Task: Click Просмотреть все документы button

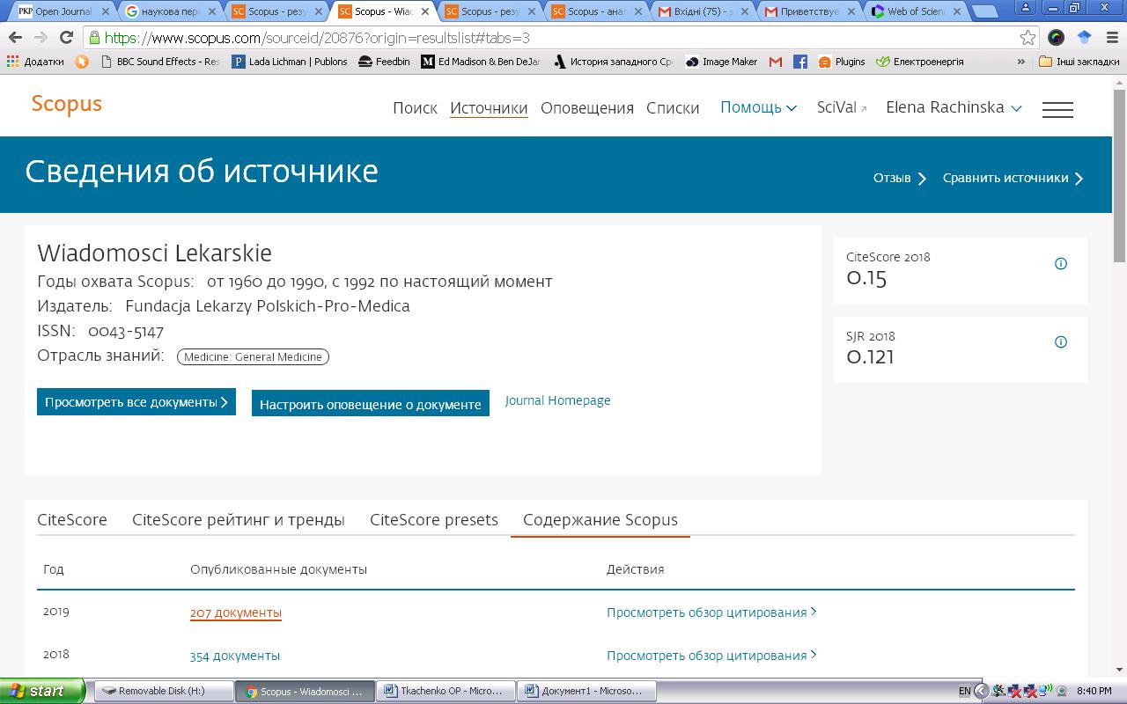Action: tap(136, 401)
